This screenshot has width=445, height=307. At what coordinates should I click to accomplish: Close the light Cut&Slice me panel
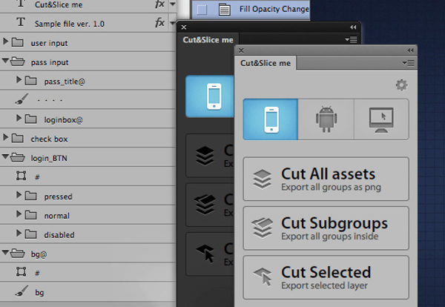pos(241,50)
